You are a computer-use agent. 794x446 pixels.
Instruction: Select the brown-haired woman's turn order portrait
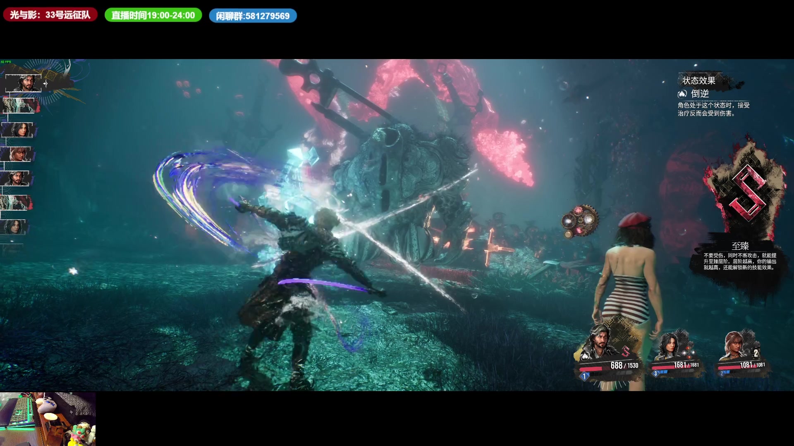click(x=16, y=154)
